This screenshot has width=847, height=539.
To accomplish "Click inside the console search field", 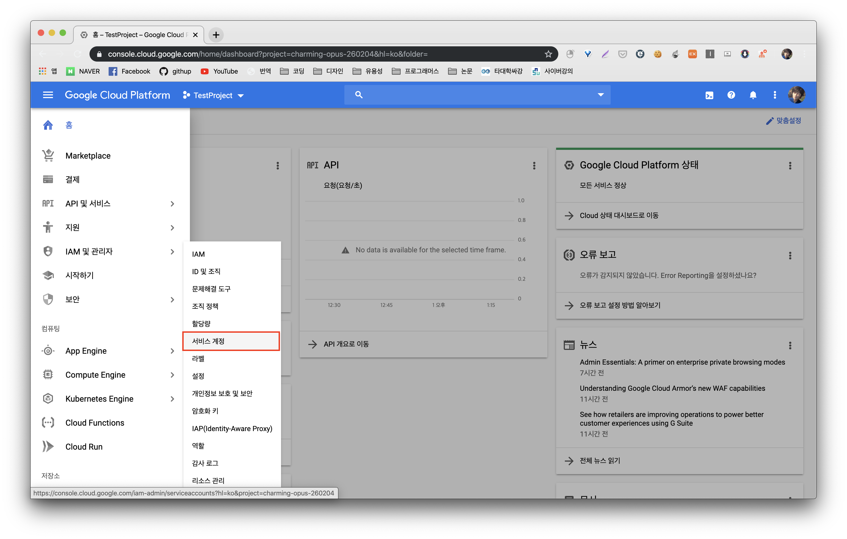I will click(x=475, y=95).
